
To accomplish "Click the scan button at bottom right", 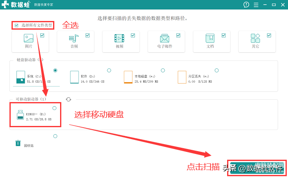I will pyautogui.click(x=257, y=166).
